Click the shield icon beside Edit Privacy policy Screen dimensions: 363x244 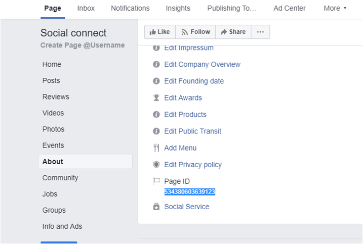[156, 165]
